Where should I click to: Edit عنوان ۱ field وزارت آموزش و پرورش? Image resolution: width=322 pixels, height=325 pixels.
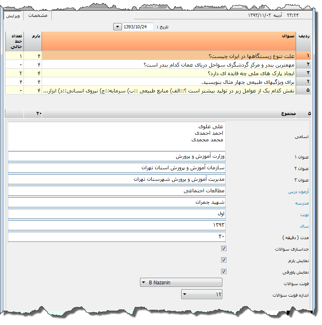pyautogui.click(x=117, y=156)
